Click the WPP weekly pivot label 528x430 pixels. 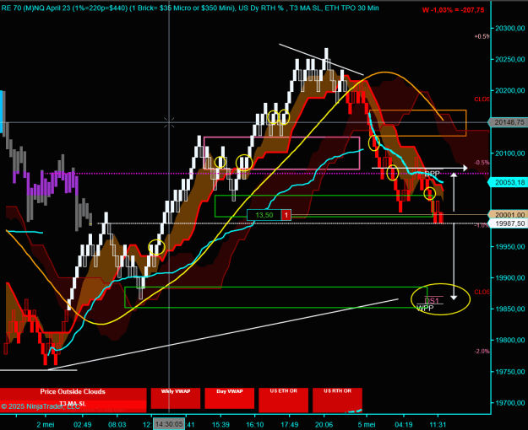[425, 308]
